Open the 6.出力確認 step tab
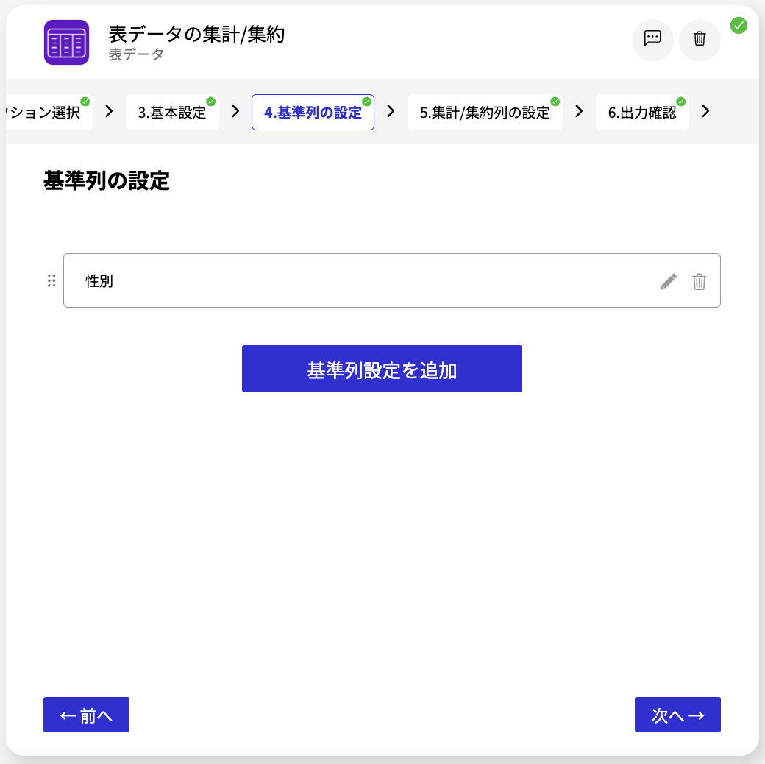This screenshot has height=764, width=765. [642, 113]
